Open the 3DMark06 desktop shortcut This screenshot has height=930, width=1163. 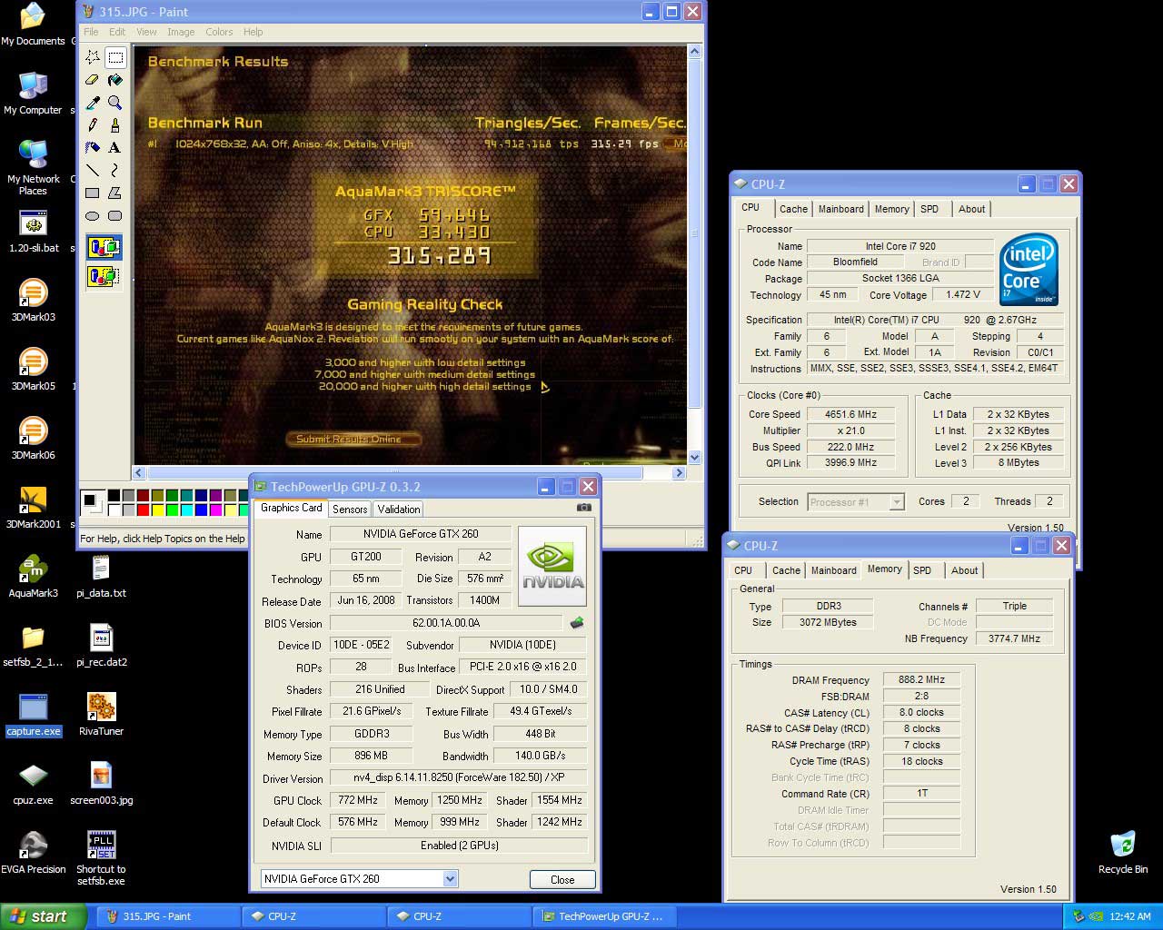pos(33,440)
